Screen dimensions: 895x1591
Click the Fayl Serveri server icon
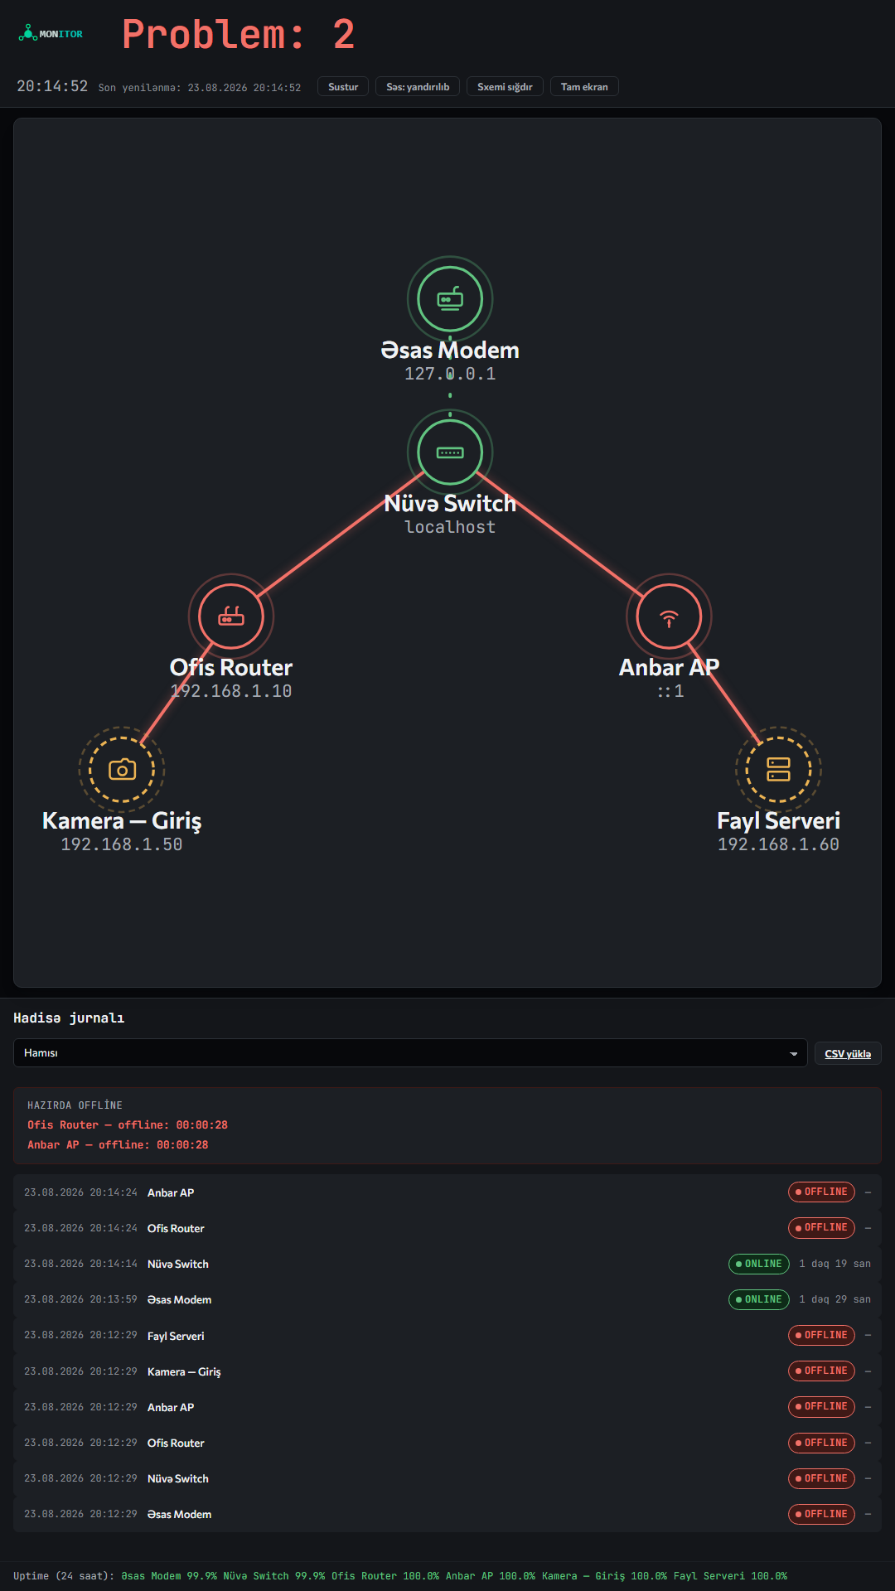tap(778, 770)
